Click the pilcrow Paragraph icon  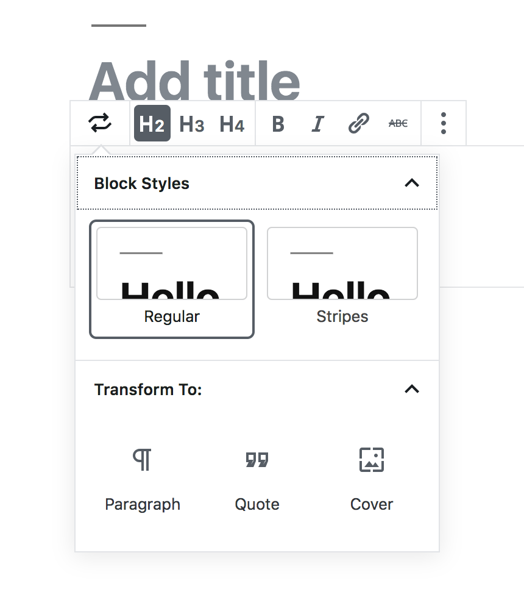click(143, 460)
